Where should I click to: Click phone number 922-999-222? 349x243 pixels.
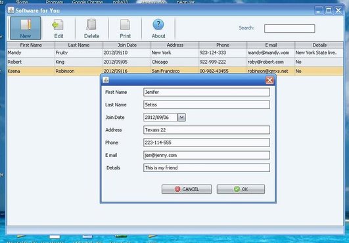coord(223,62)
